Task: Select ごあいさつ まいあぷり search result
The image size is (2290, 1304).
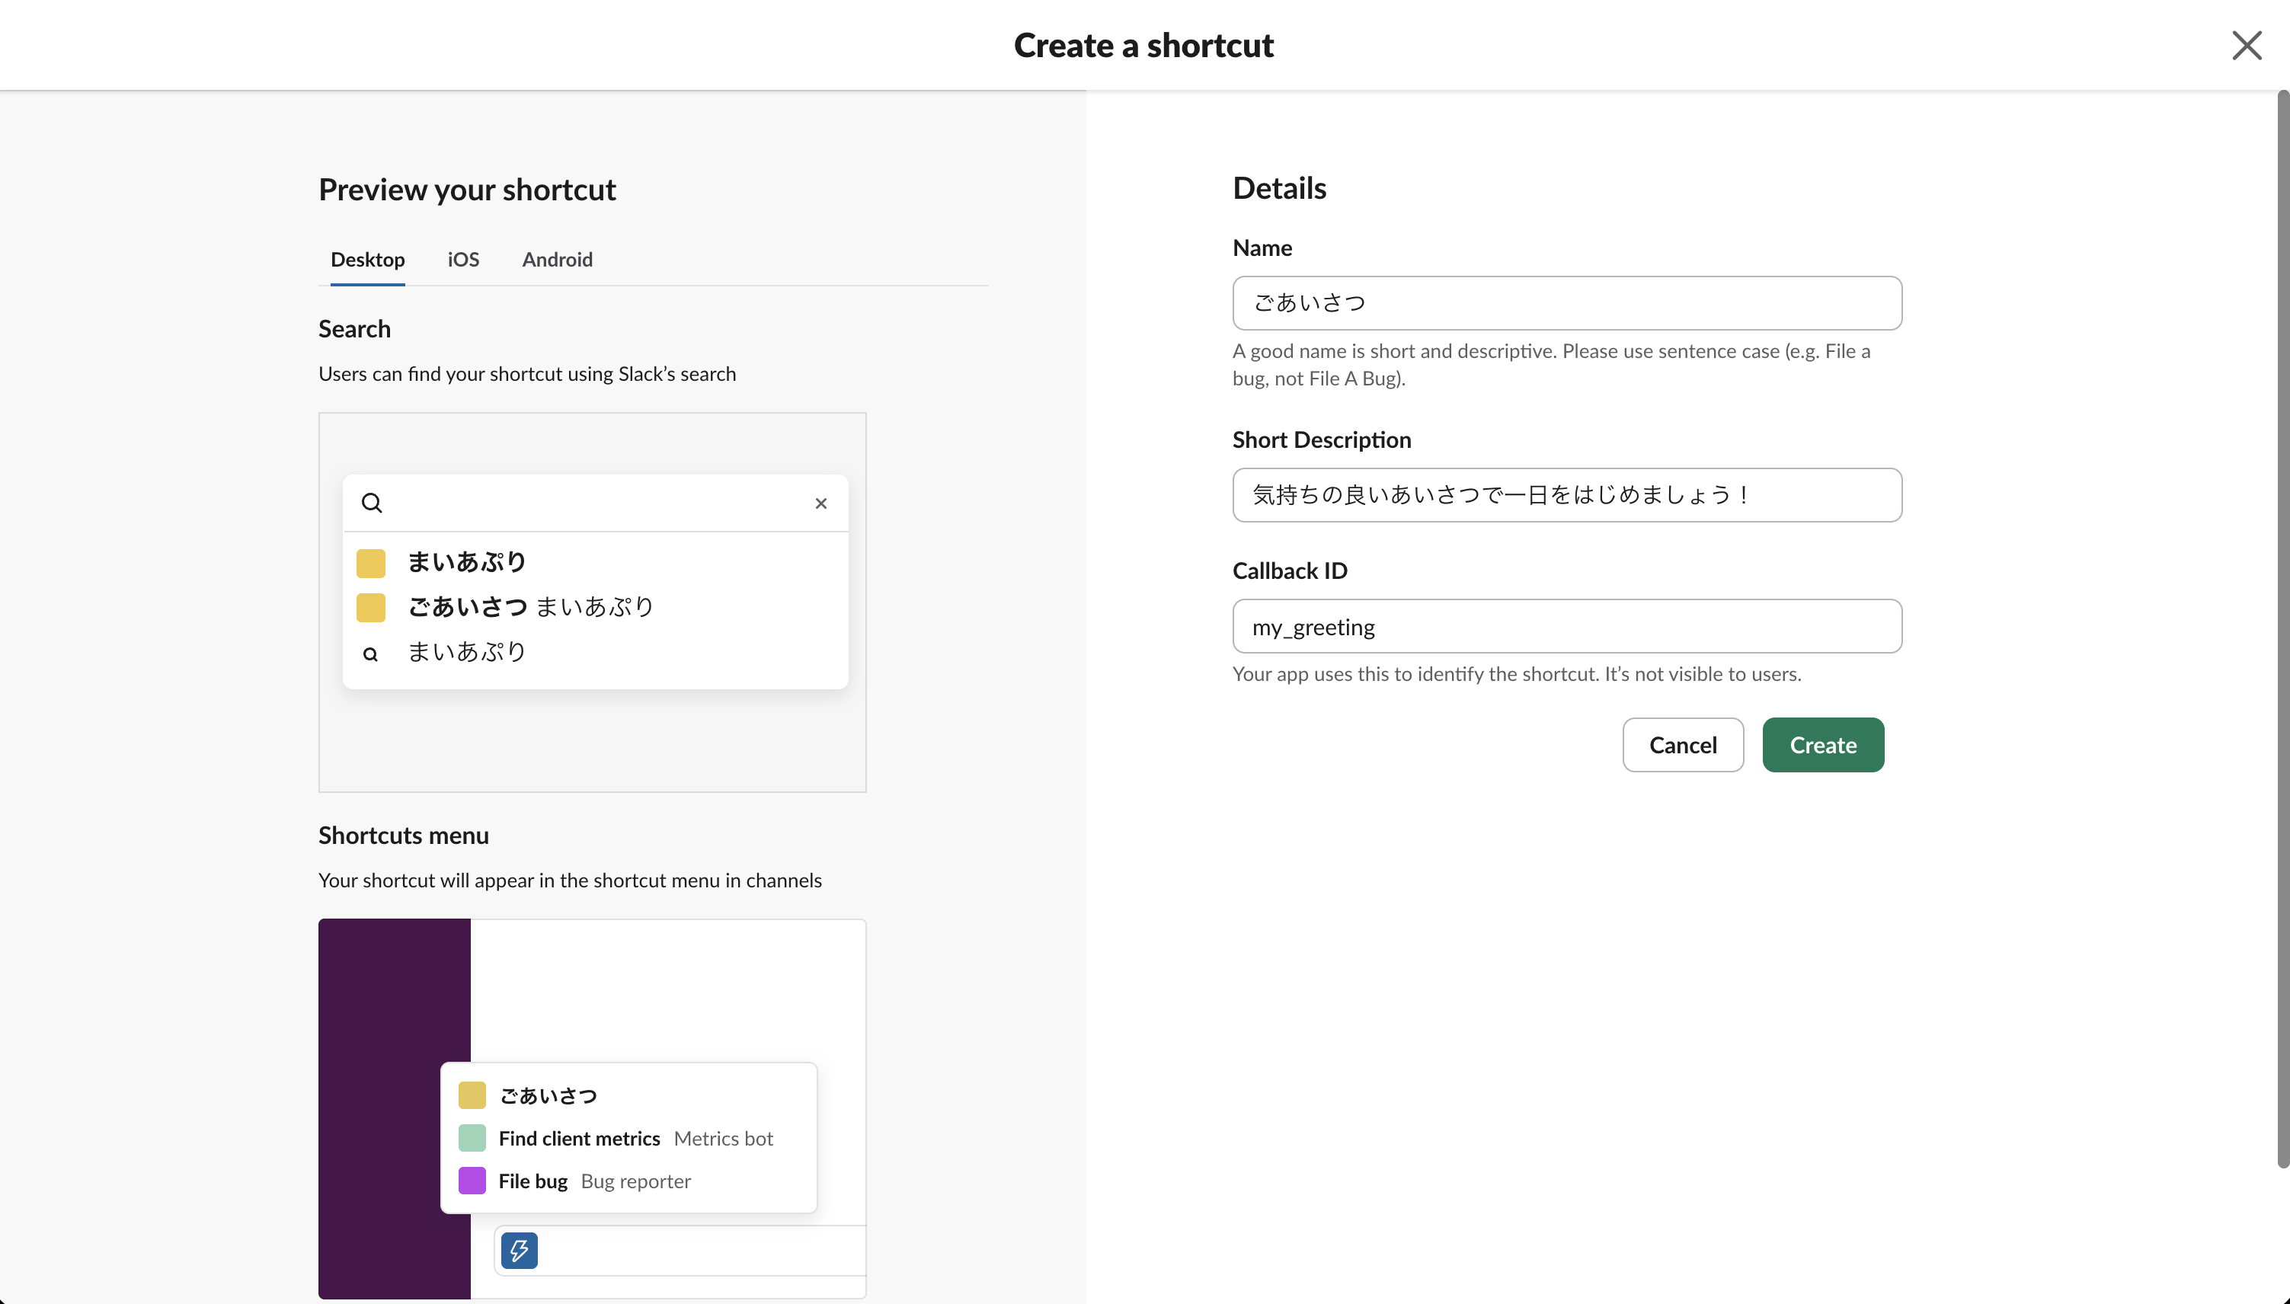Action: point(530,606)
